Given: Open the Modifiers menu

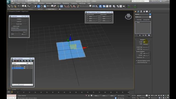Looking at the screenshot, I should point(42,3).
